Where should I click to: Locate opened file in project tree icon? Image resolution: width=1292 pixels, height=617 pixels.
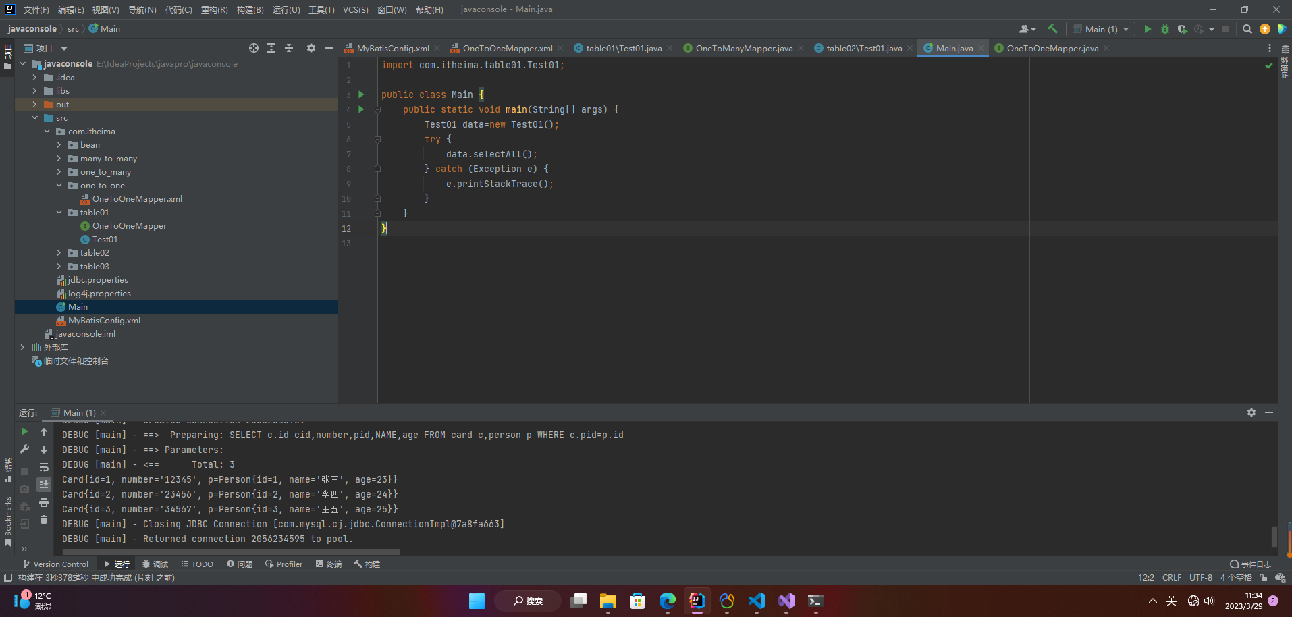click(254, 48)
